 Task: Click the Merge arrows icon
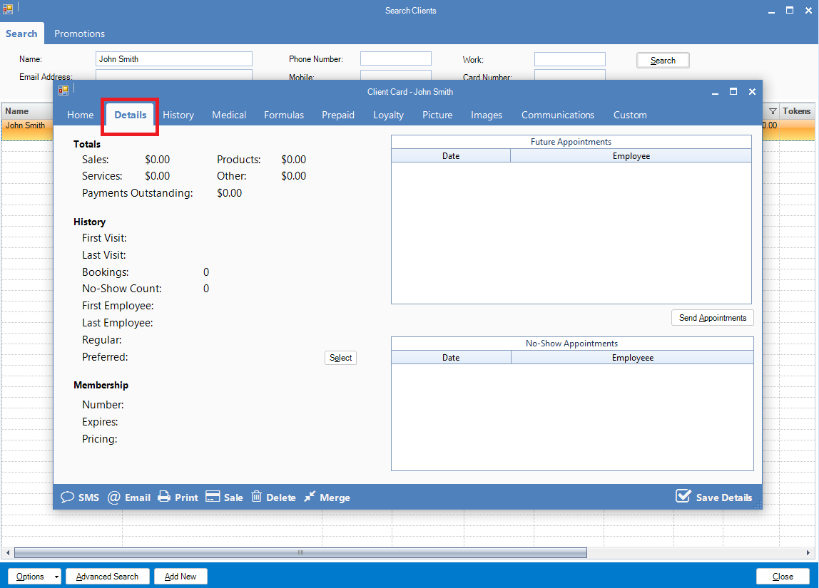(x=310, y=497)
